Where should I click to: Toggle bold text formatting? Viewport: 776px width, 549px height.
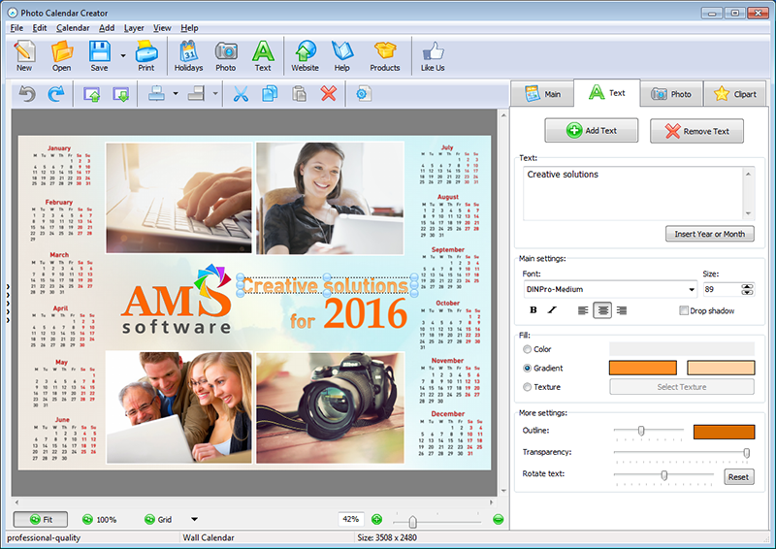coord(533,309)
